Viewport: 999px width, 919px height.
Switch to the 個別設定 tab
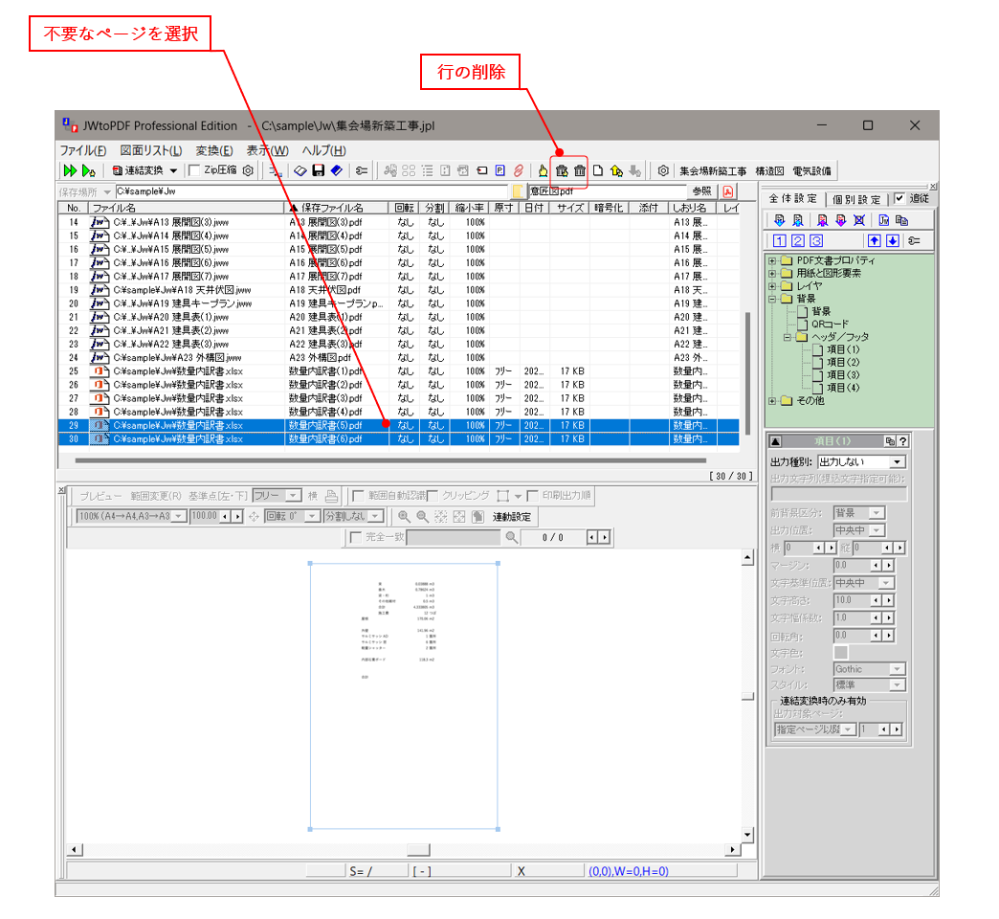pyautogui.click(x=856, y=199)
